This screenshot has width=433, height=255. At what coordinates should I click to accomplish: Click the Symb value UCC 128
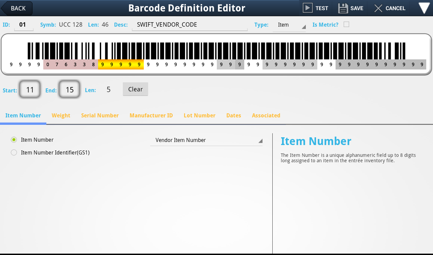click(x=71, y=24)
